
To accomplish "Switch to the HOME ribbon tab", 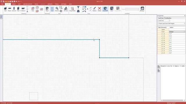I will 8,4.
